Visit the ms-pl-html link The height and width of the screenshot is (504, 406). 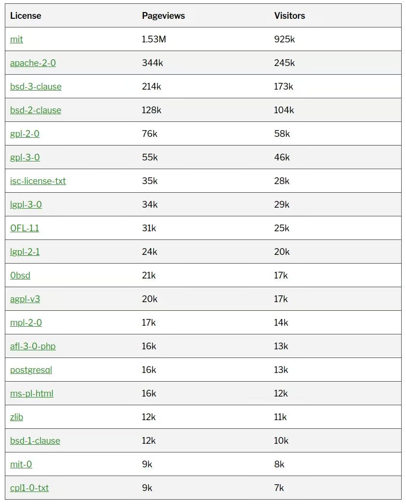(32, 394)
